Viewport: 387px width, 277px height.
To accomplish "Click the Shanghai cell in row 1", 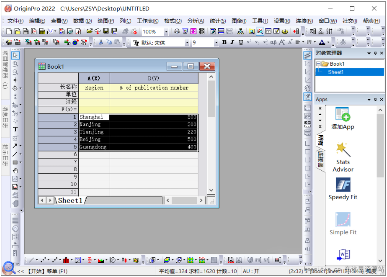I will (94, 117).
